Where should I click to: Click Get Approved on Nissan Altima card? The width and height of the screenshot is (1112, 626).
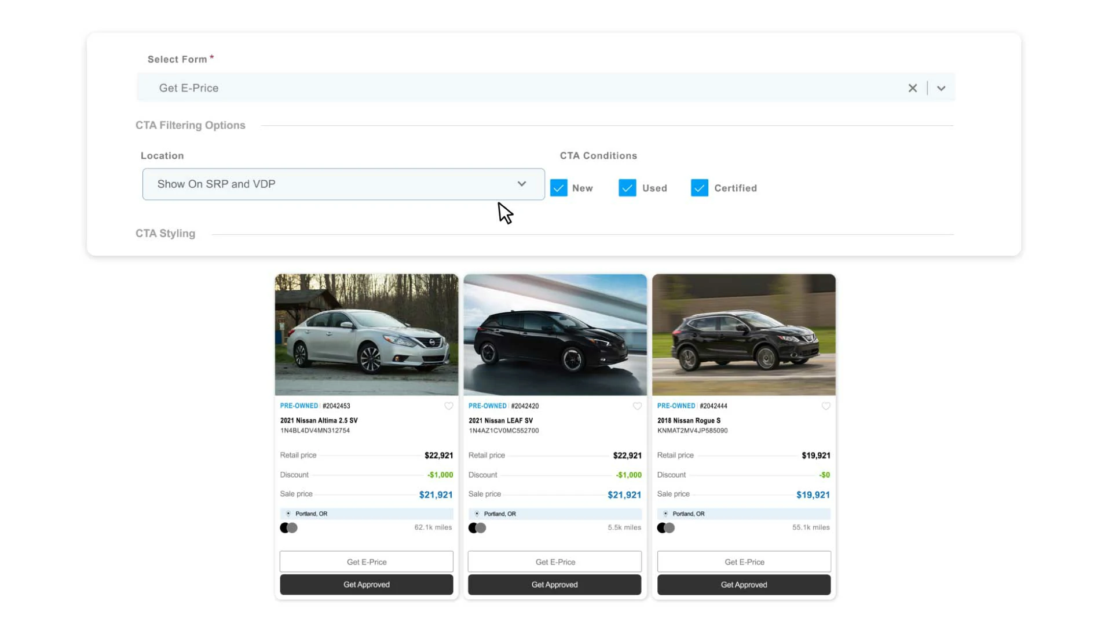(367, 584)
